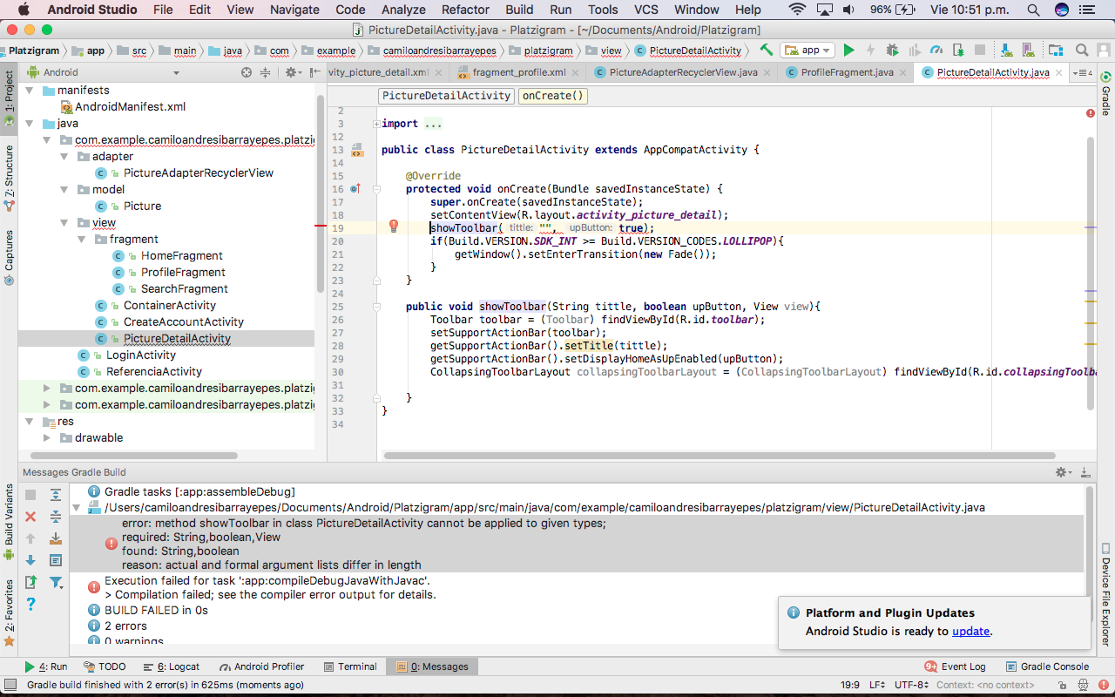Open the Logcat tool window button
The width and height of the screenshot is (1115, 697).
[172, 667]
